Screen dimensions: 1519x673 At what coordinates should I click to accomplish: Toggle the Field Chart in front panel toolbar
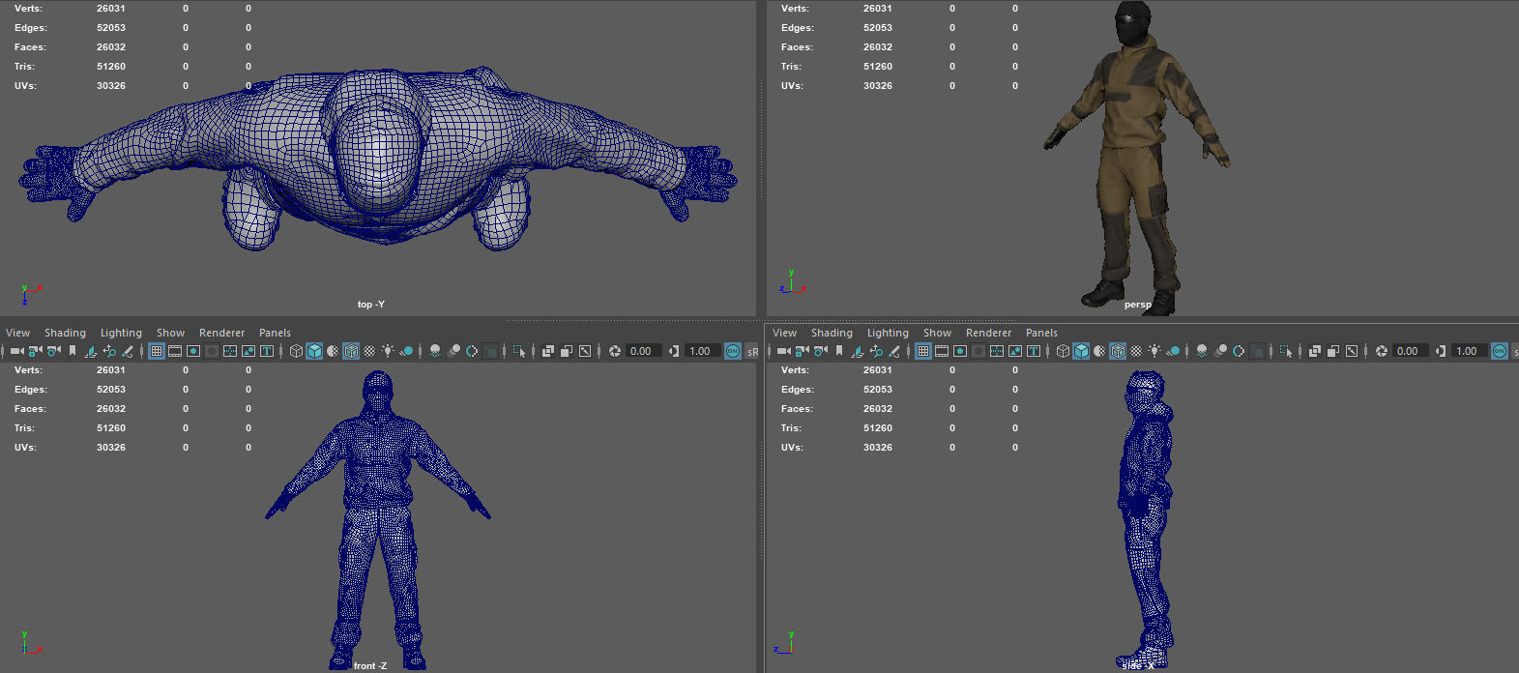tap(230, 351)
